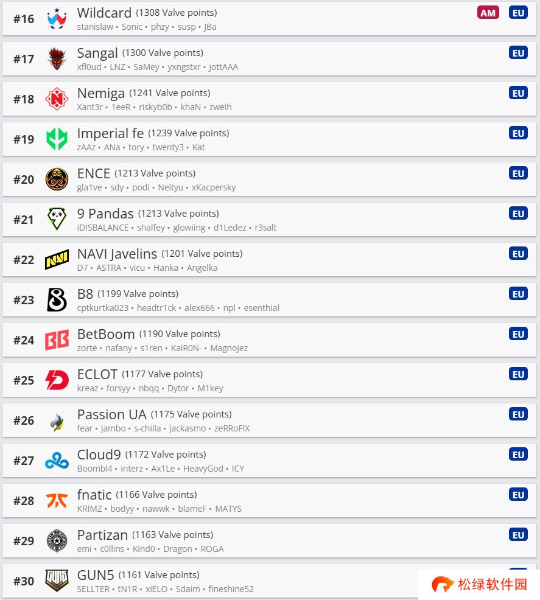Image resolution: width=540 pixels, height=600 pixels.
Task: Click the fnatic orange logo
Action: pos(57,501)
